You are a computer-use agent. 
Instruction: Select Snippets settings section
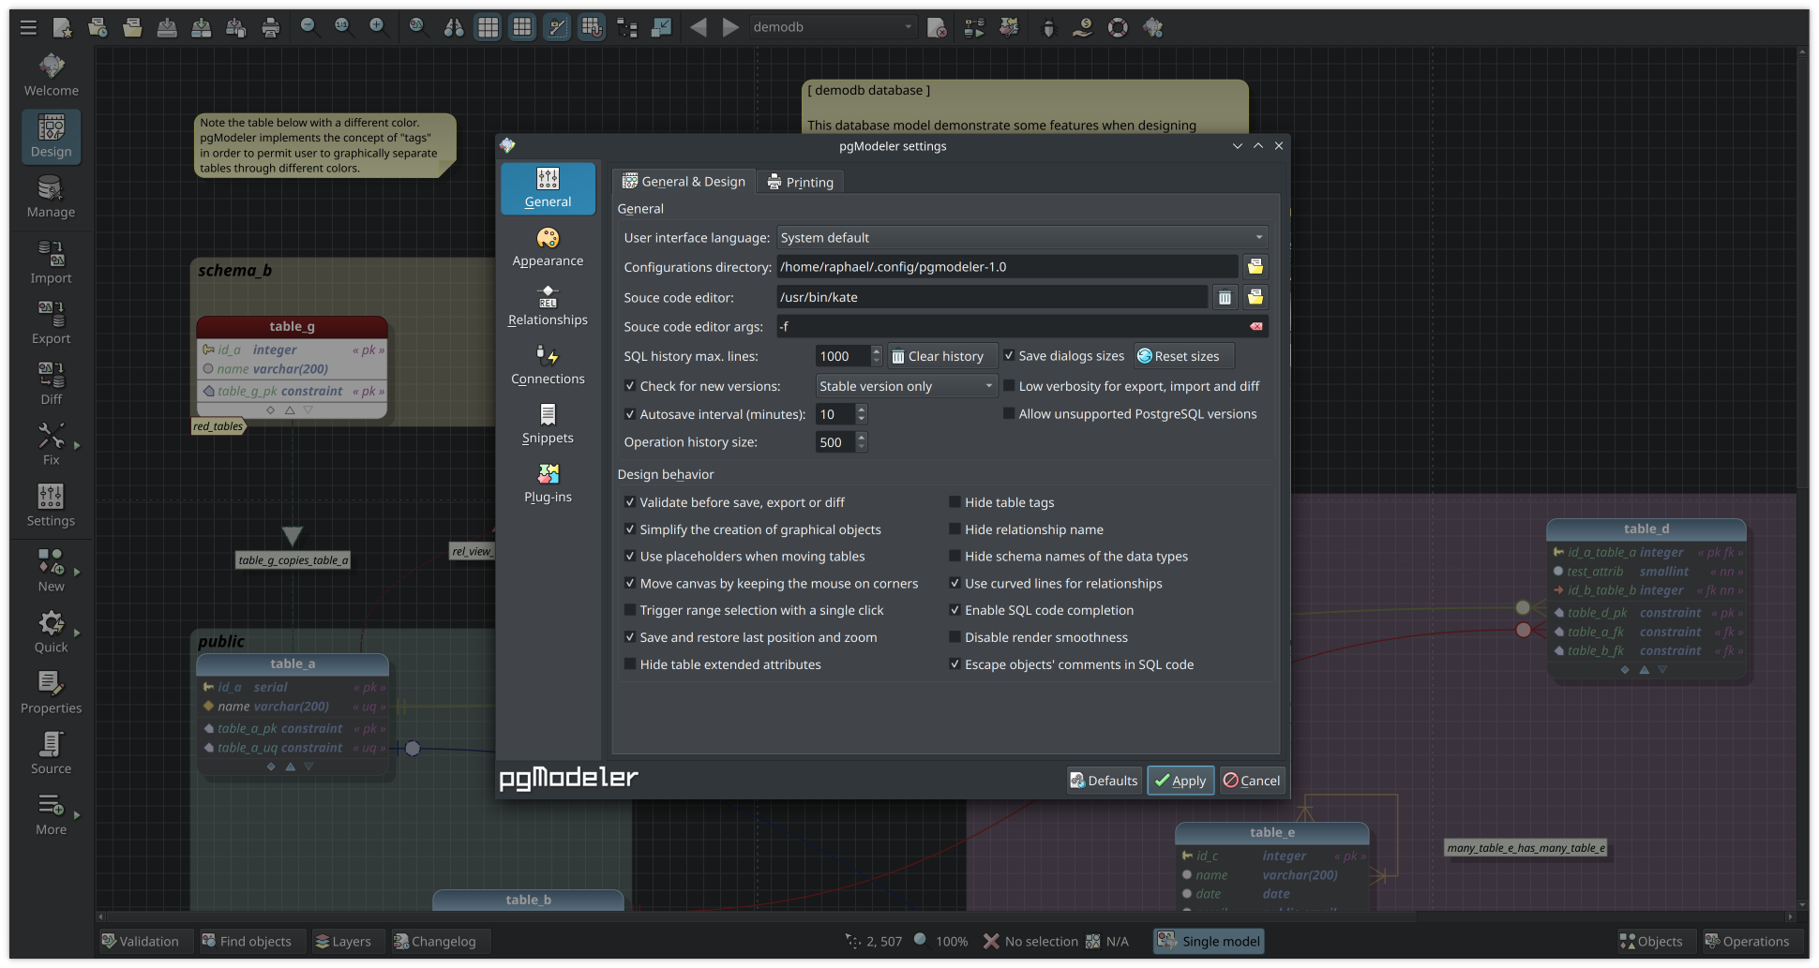click(x=548, y=425)
